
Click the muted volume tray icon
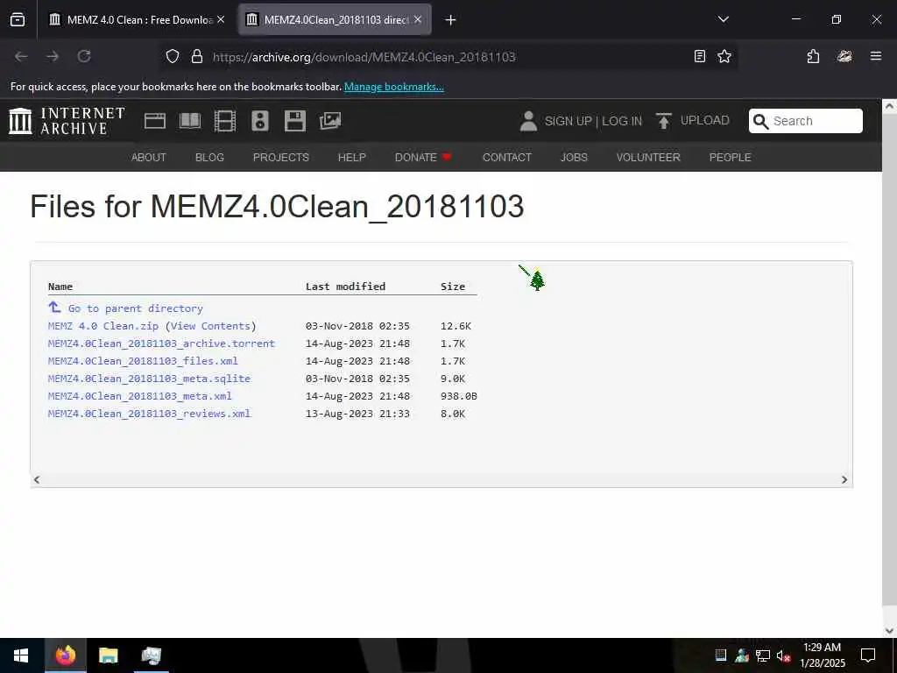coord(783,655)
